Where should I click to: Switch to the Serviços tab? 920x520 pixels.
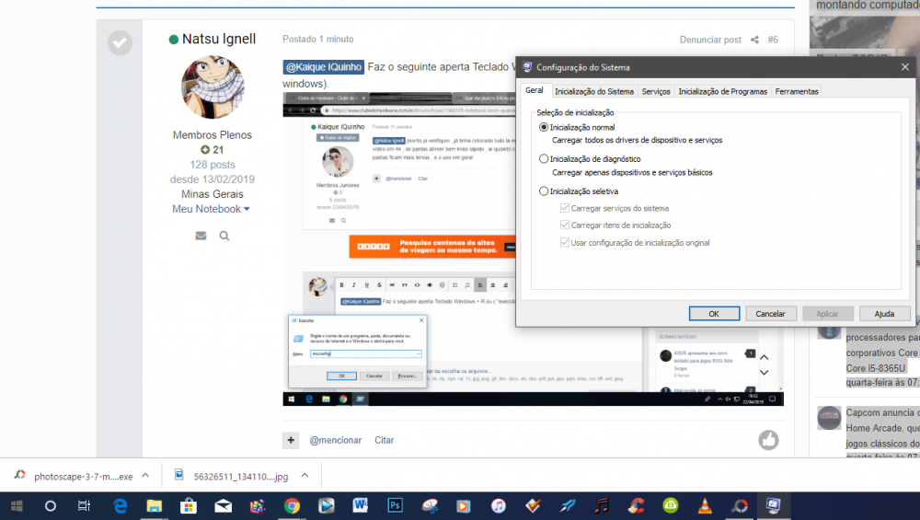click(x=656, y=91)
